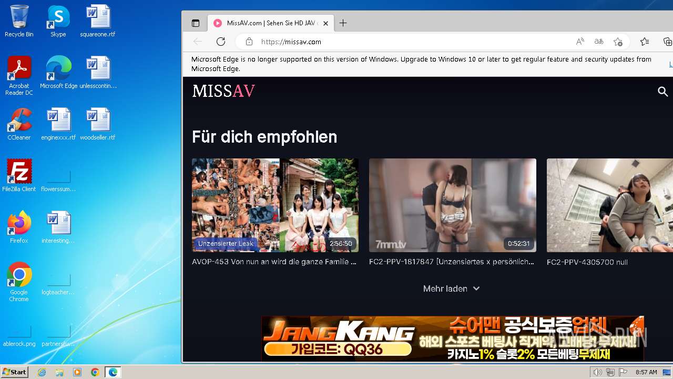This screenshot has width=673, height=379.
Task: Open CCleaner desktop shortcut
Action: point(19,124)
